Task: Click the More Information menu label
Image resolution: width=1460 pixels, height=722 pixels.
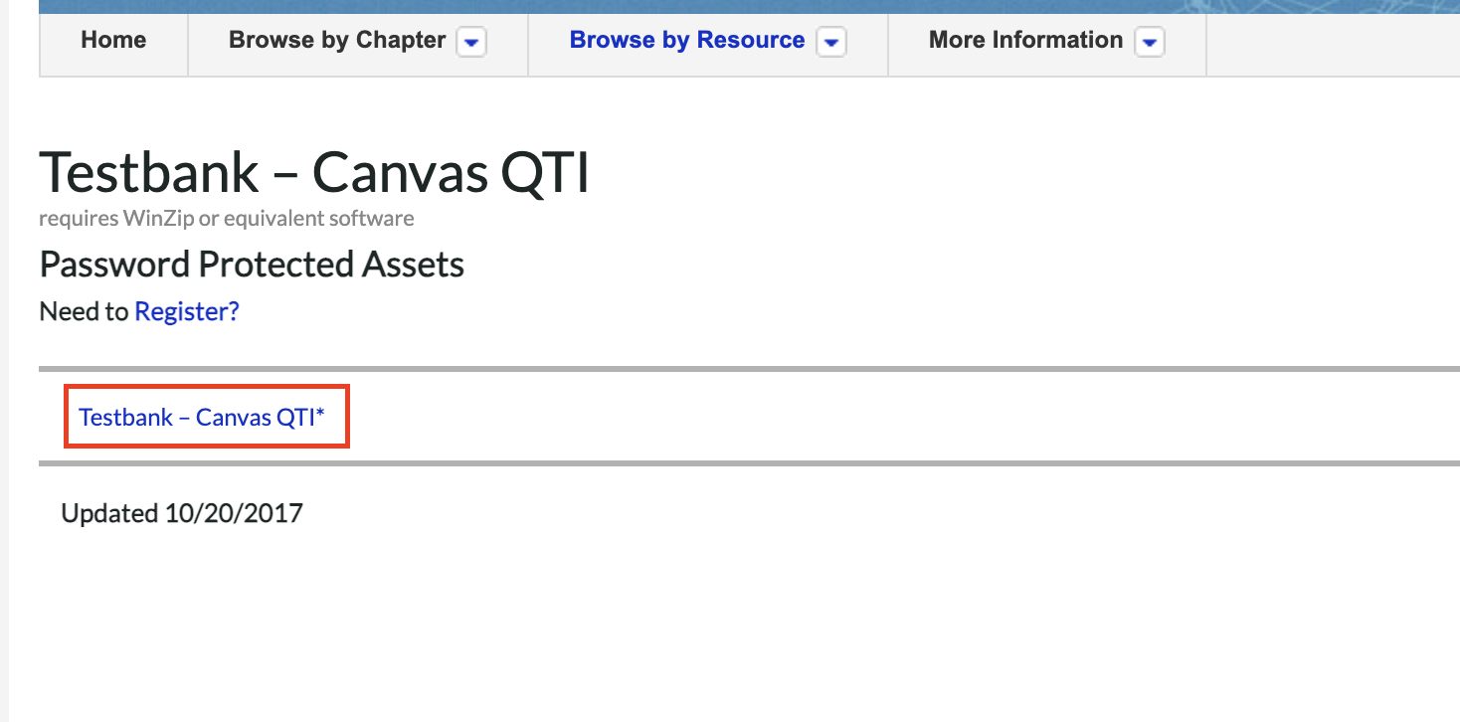Action: click(1025, 40)
